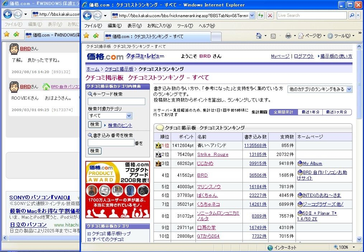364x252 pixels.
Task: Open the お気に入り(A) menu
Action: (x=159, y=26)
